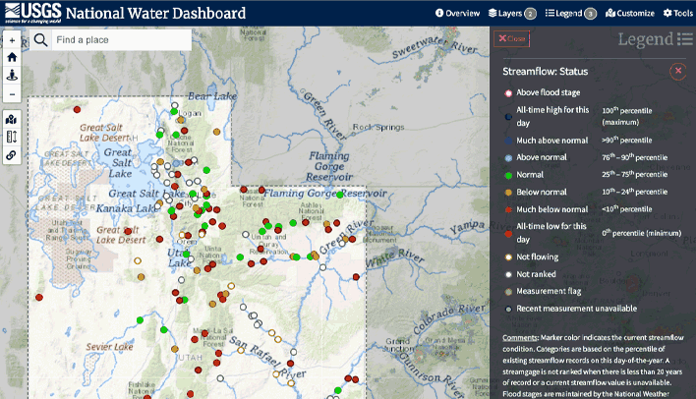Viewport: 696px width, 399px height.
Task: Click the Not flowing legend symbol
Action: click(x=508, y=257)
